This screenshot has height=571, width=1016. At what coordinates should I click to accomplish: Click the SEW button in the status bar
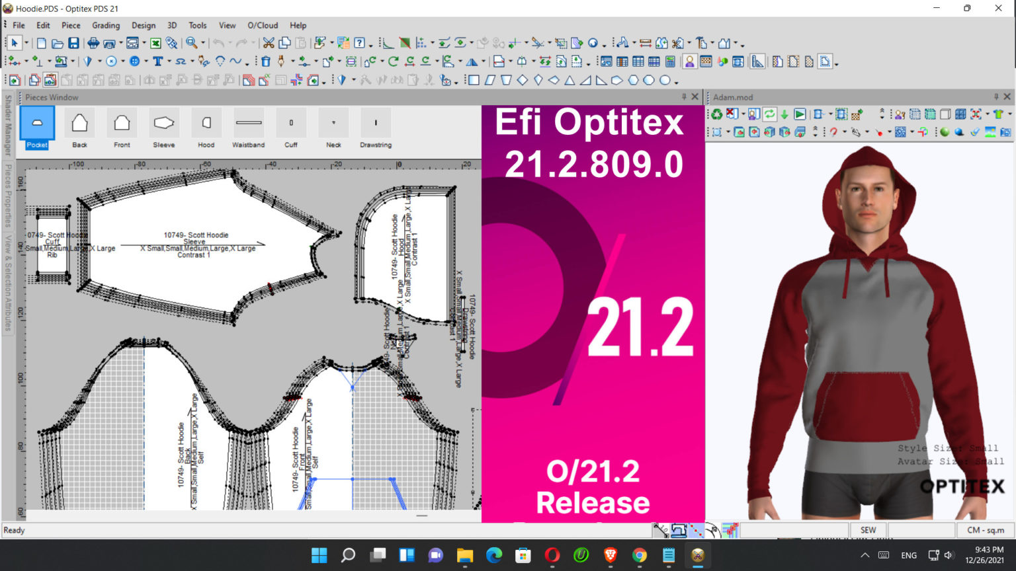868,529
